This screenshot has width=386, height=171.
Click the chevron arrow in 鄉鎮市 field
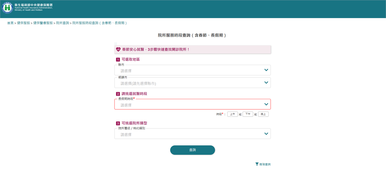[x=266, y=83]
